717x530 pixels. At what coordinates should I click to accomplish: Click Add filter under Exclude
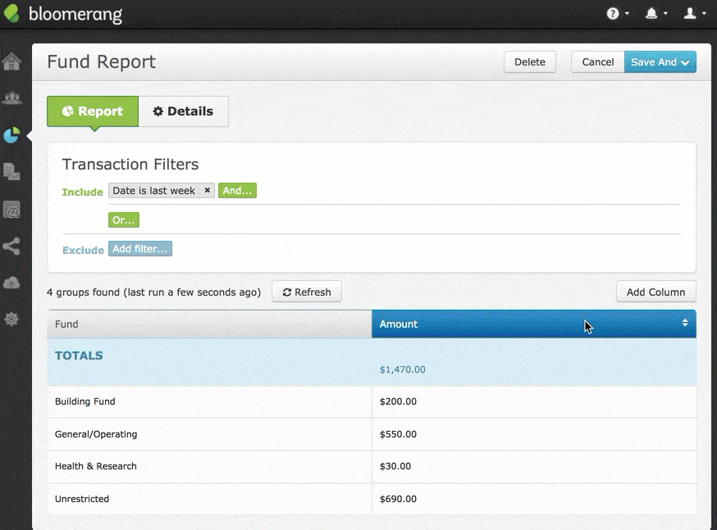(139, 249)
